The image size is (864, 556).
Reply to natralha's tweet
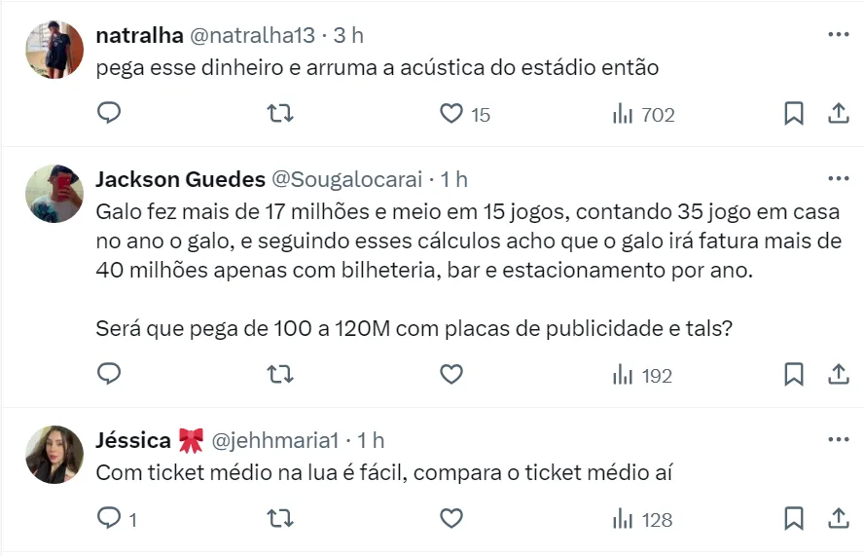pos(110,114)
